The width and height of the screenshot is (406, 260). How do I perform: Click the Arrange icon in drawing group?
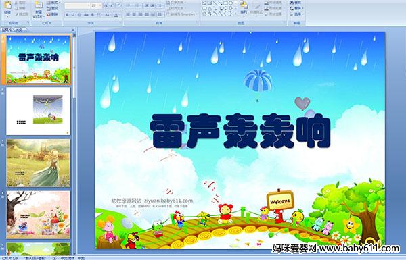[x=244, y=7]
